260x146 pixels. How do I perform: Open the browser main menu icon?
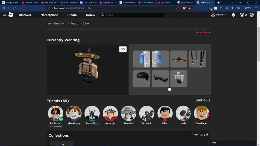tap(256, 8)
